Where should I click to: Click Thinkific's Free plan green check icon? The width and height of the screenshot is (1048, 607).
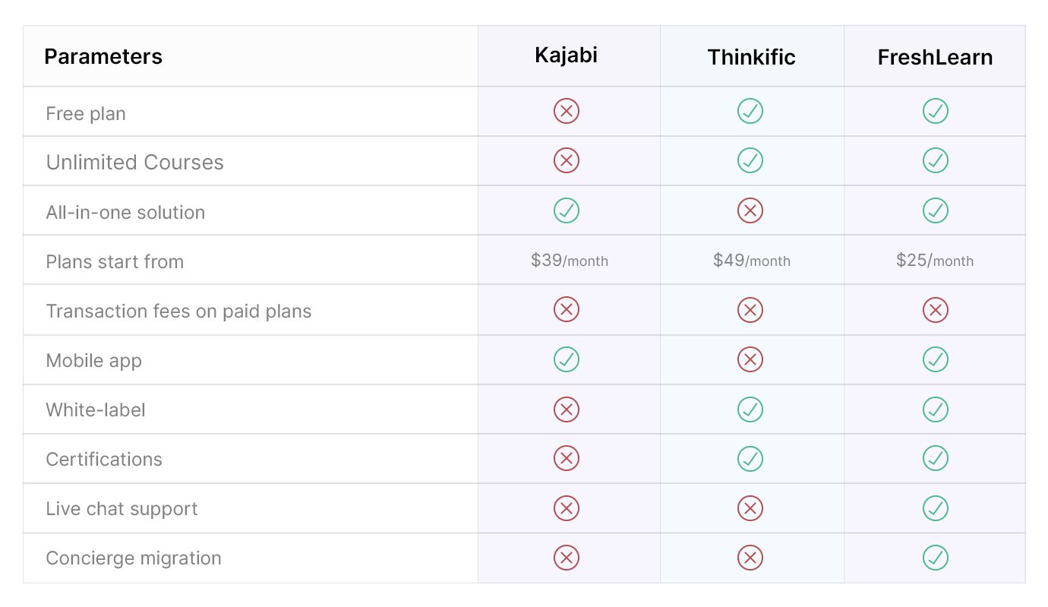click(x=750, y=112)
